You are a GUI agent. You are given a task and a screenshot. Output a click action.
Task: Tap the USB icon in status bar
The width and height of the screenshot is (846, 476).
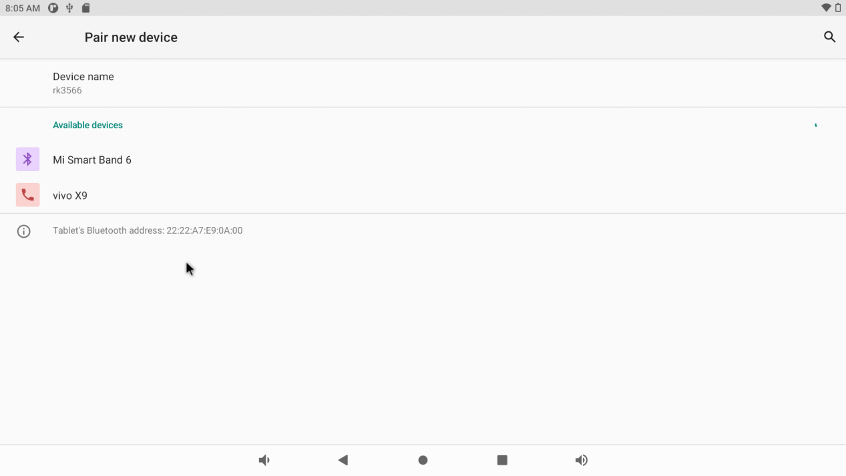(69, 8)
